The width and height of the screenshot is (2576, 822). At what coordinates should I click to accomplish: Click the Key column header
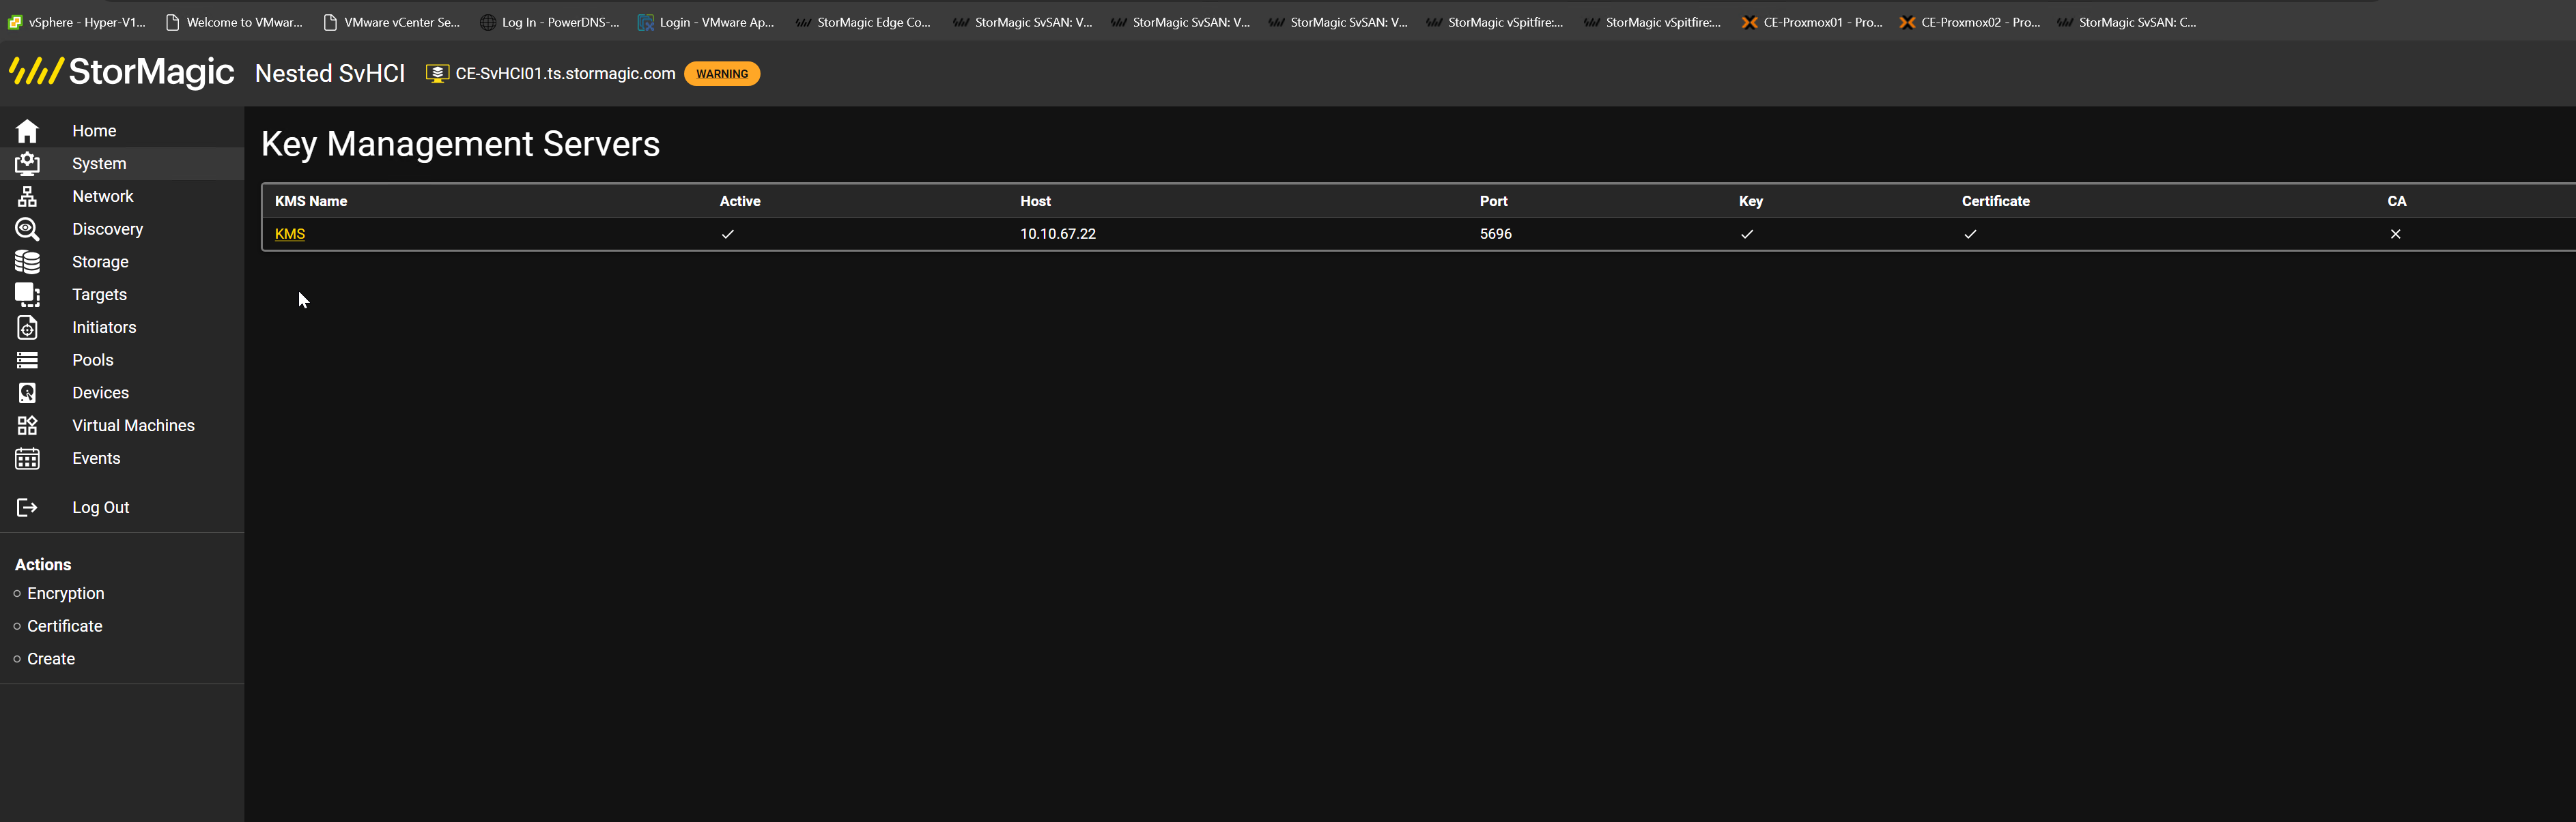[1751, 201]
